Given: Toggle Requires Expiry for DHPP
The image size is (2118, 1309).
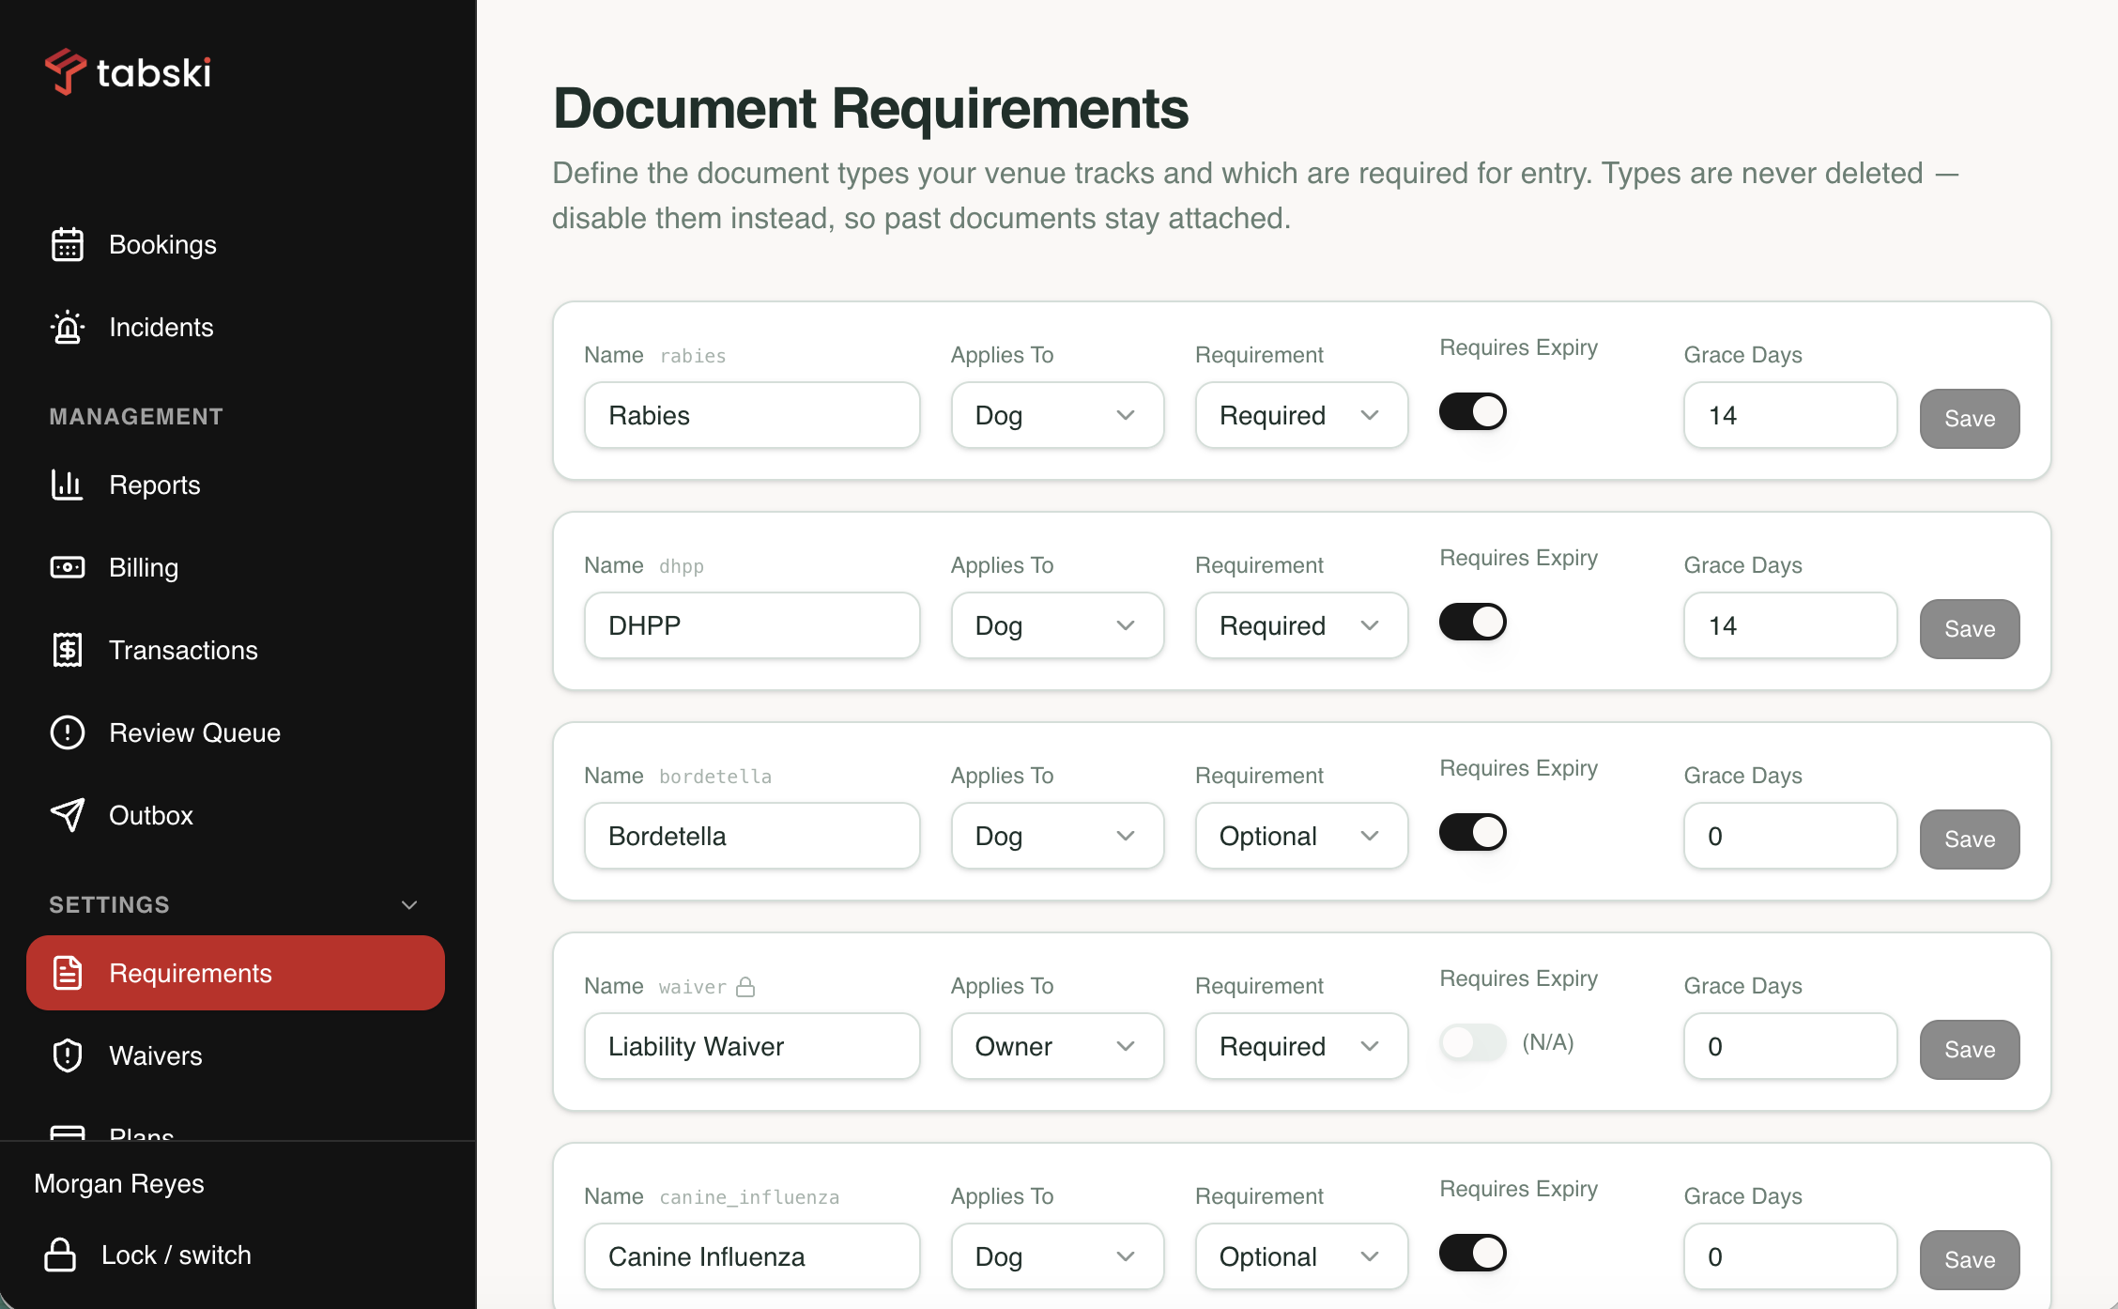Looking at the screenshot, I should pos(1472,622).
